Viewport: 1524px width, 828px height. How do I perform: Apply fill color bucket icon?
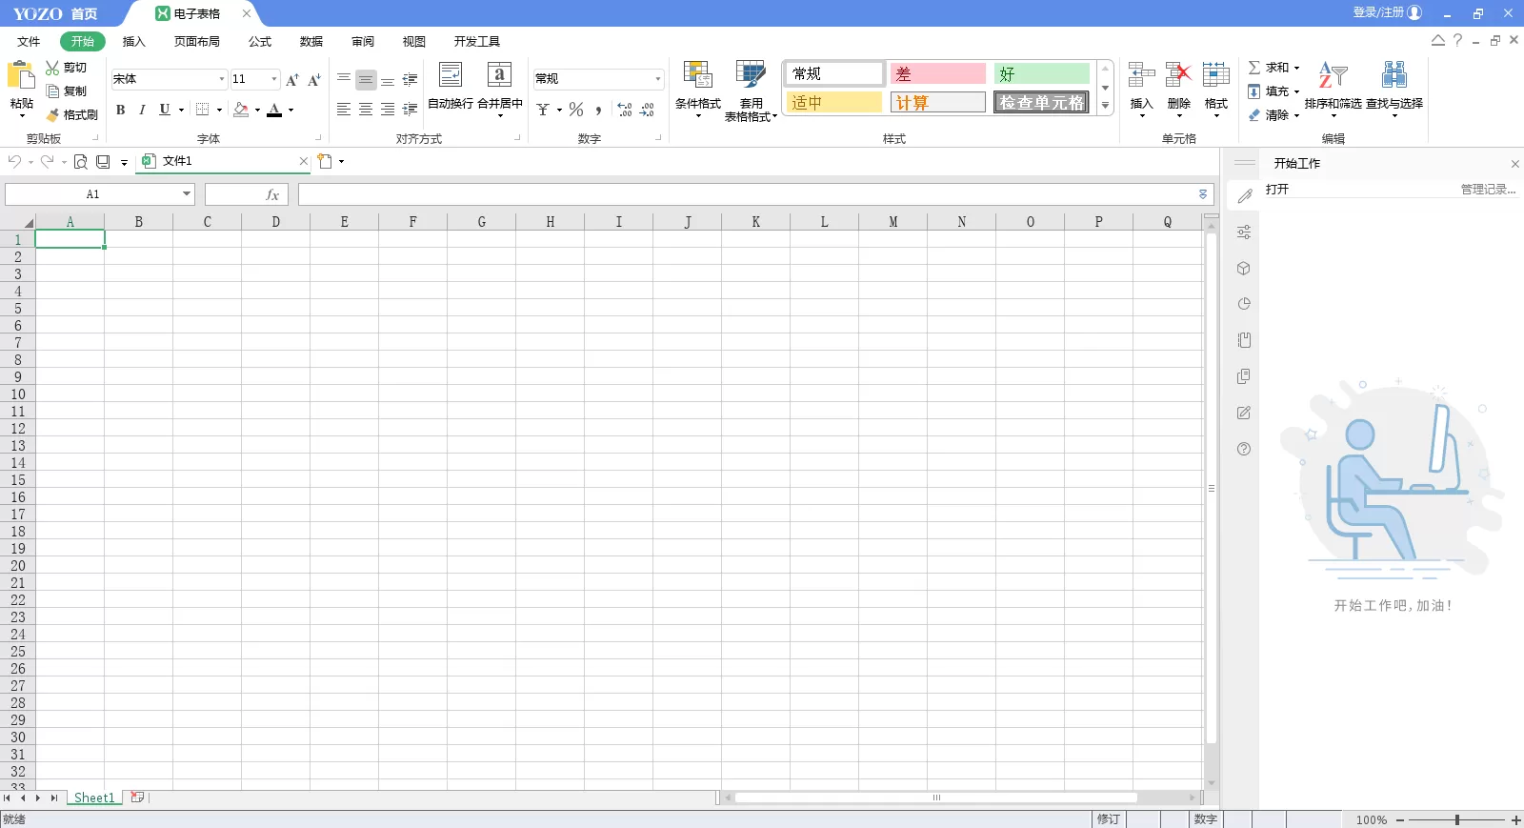coord(241,110)
